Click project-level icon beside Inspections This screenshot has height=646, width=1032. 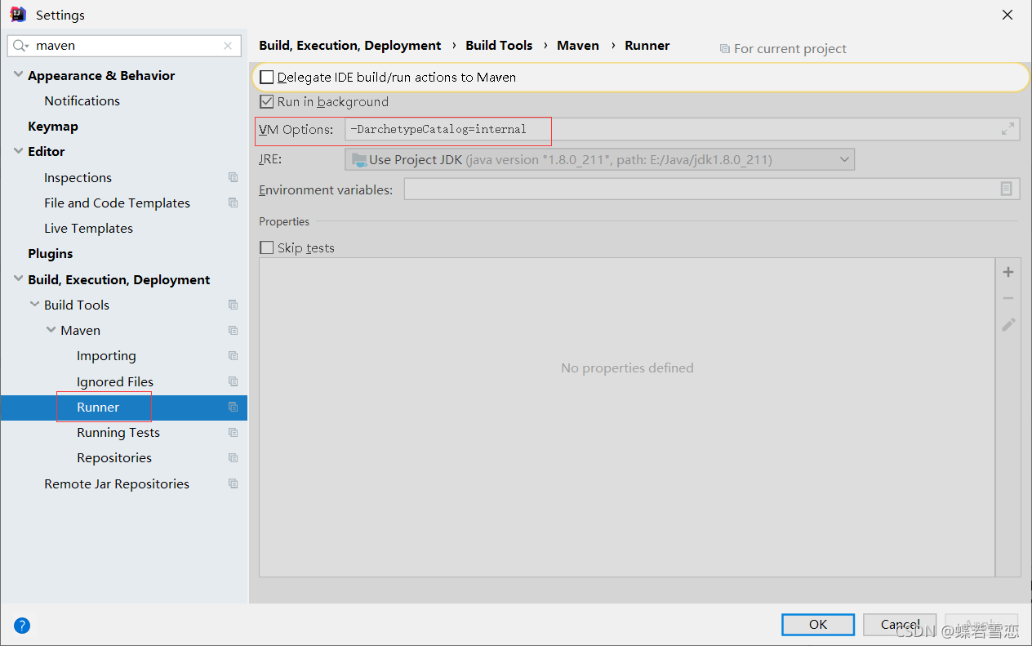234,177
